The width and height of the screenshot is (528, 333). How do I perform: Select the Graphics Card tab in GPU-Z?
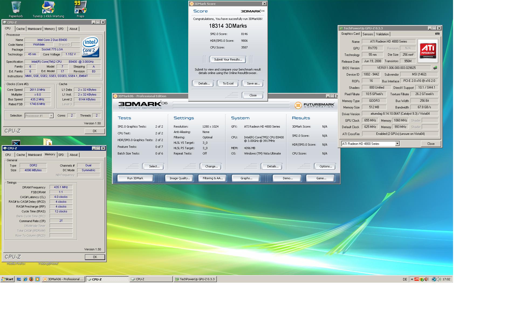(x=350, y=34)
